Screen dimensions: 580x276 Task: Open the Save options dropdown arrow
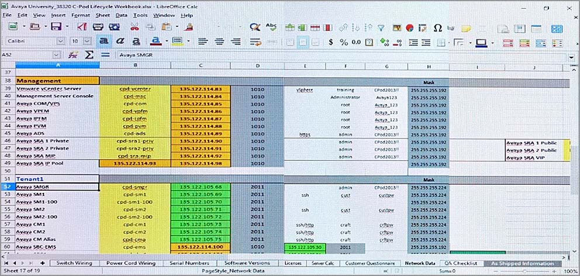pyautogui.click(x=67, y=27)
